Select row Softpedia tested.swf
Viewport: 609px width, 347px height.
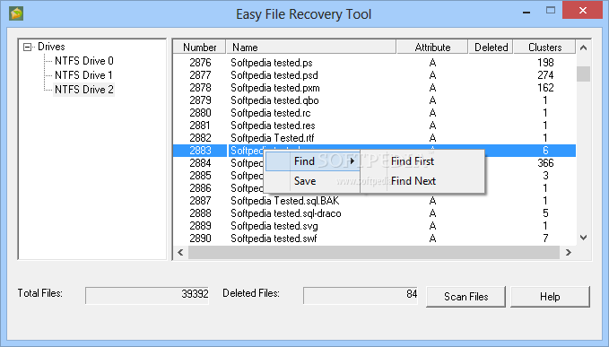coord(374,238)
